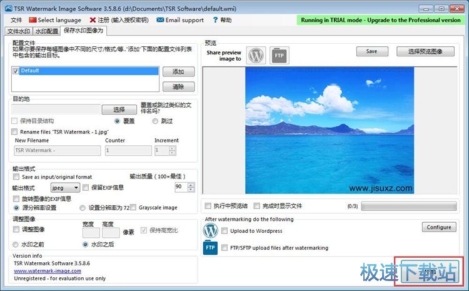Click the Increment spinner arrows

172,151
